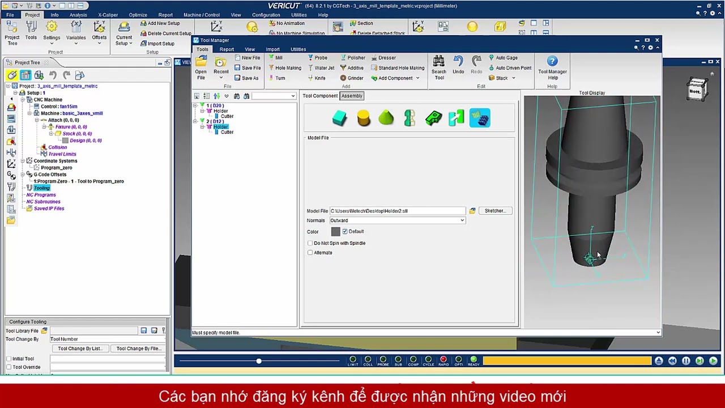Open Tool Manager Help
This screenshot has width=725, height=408.
click(552, 68)
